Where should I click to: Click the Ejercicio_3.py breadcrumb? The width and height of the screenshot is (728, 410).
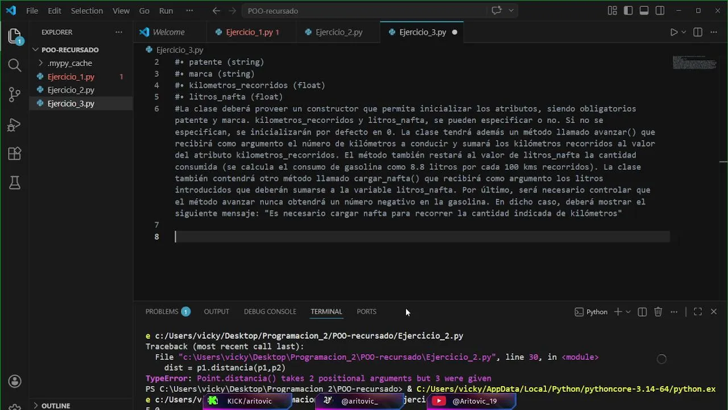(179, 50)
